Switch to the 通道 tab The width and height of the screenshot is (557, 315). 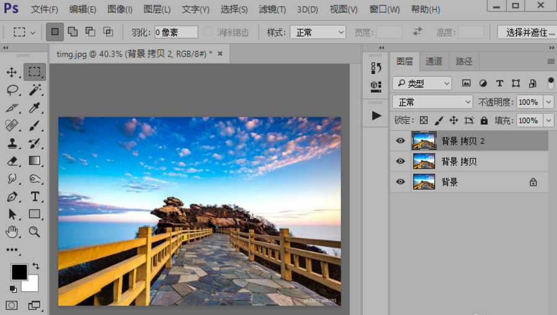tap(434, 61)
